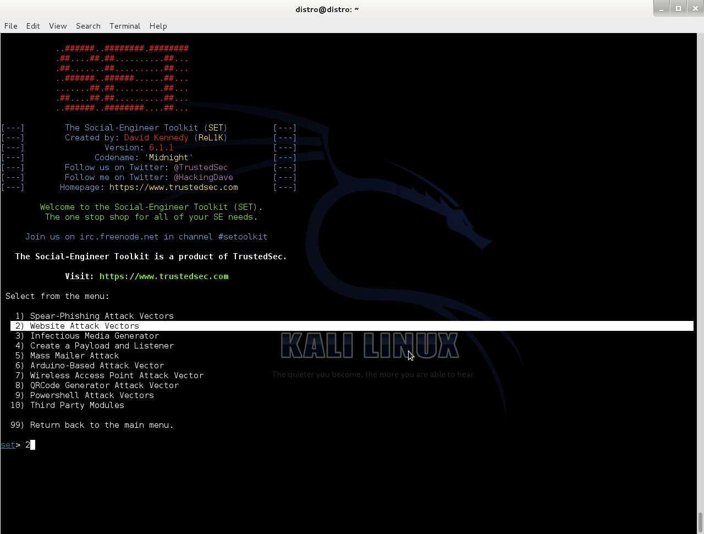Click the codename 'Midnight' text

[x=169, y=157]
